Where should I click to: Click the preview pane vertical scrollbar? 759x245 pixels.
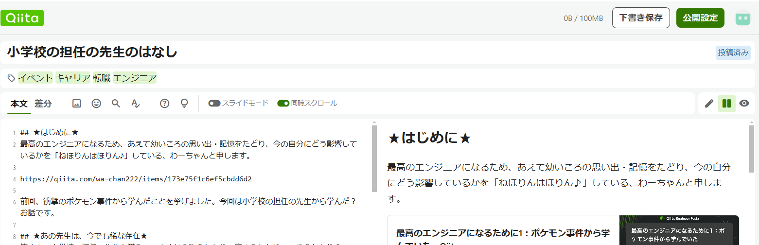click(x=752, y=149)
